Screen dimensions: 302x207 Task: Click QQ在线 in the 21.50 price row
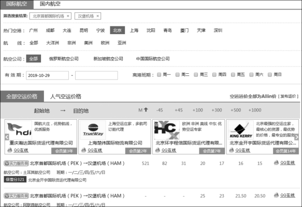coord(287,195)
